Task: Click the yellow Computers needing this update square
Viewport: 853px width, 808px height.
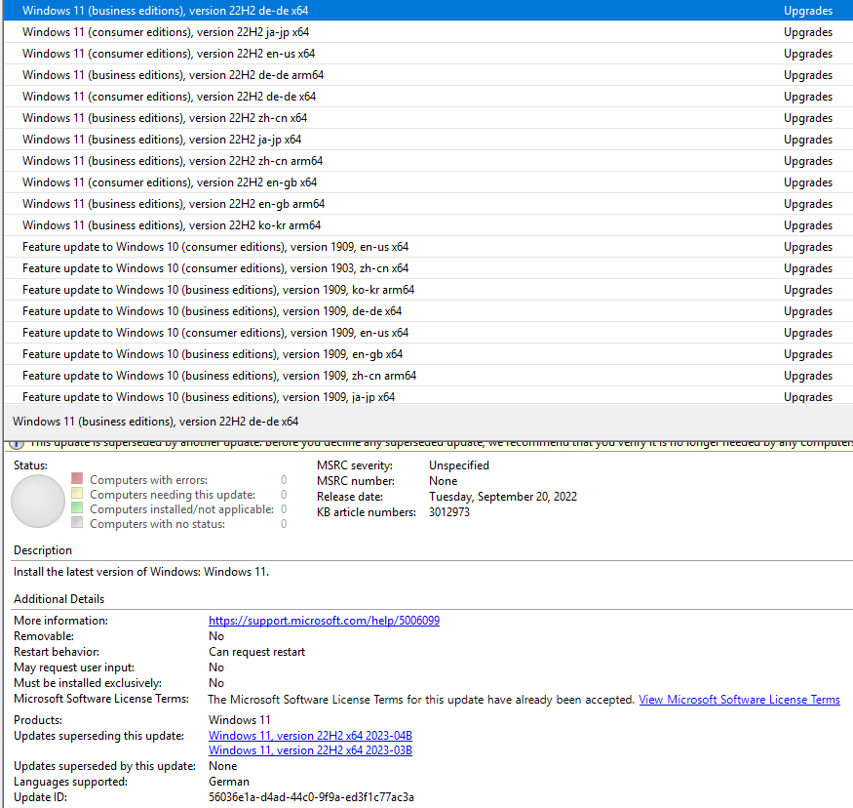Action: 77,494
